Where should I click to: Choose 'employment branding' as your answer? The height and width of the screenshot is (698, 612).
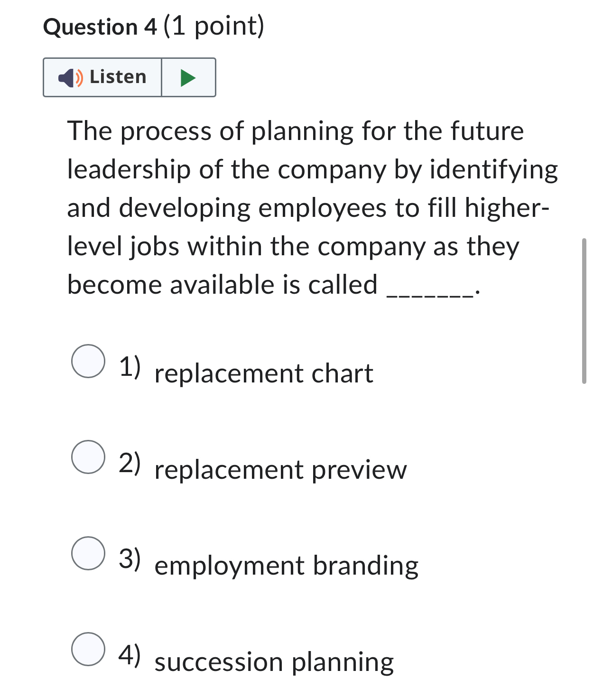(88, 554)
